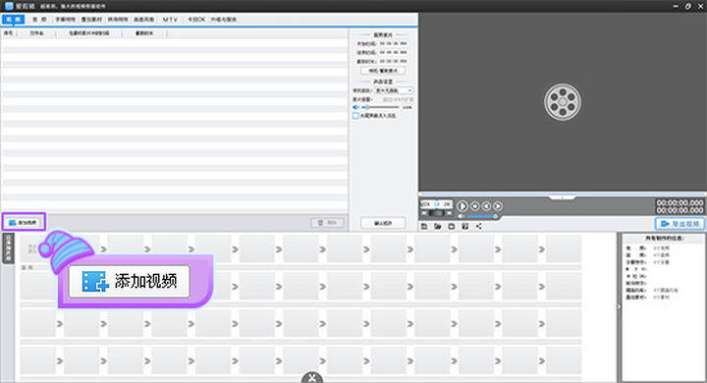Open the 使用音轨 audio track dropdown
Image resolution: width=707 pixels, height=383 pixels.
click(x=394, y=90)
